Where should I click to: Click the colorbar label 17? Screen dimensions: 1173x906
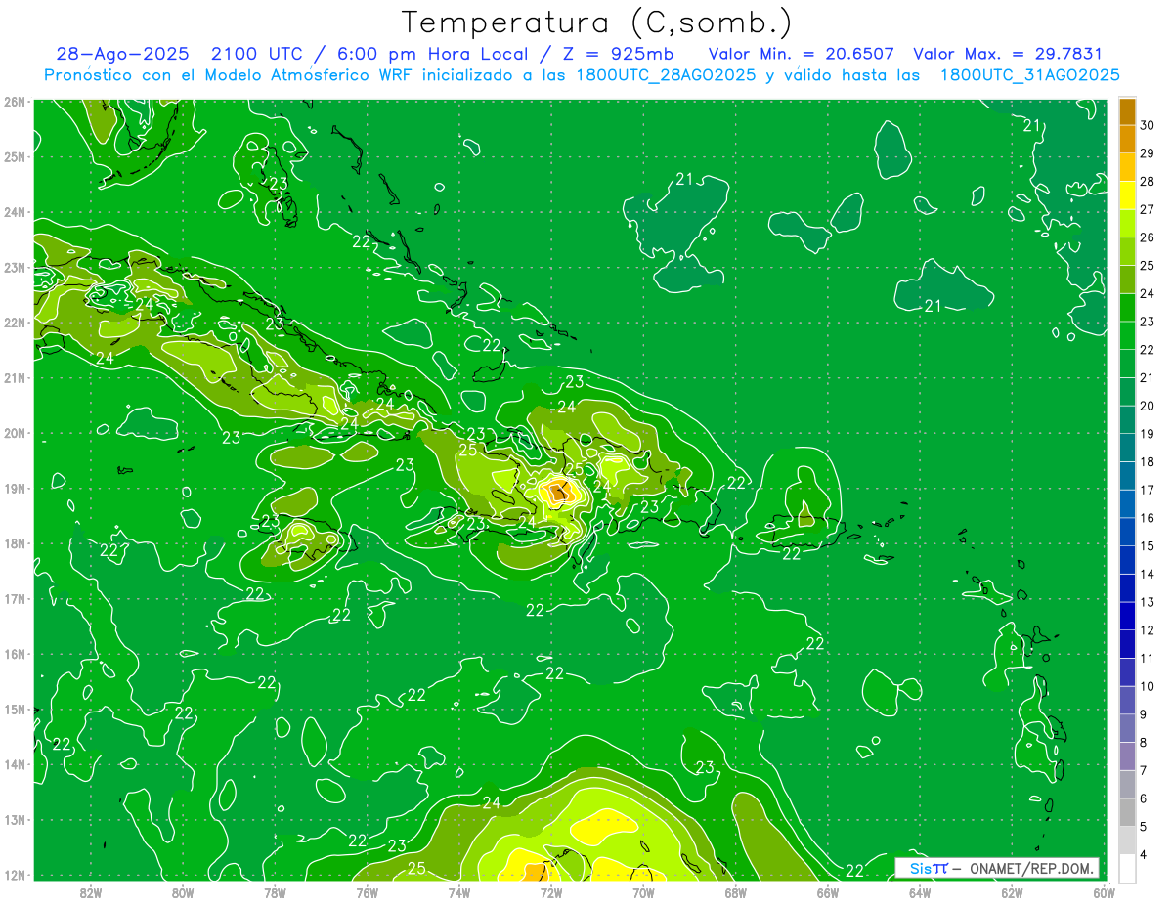1147,491
